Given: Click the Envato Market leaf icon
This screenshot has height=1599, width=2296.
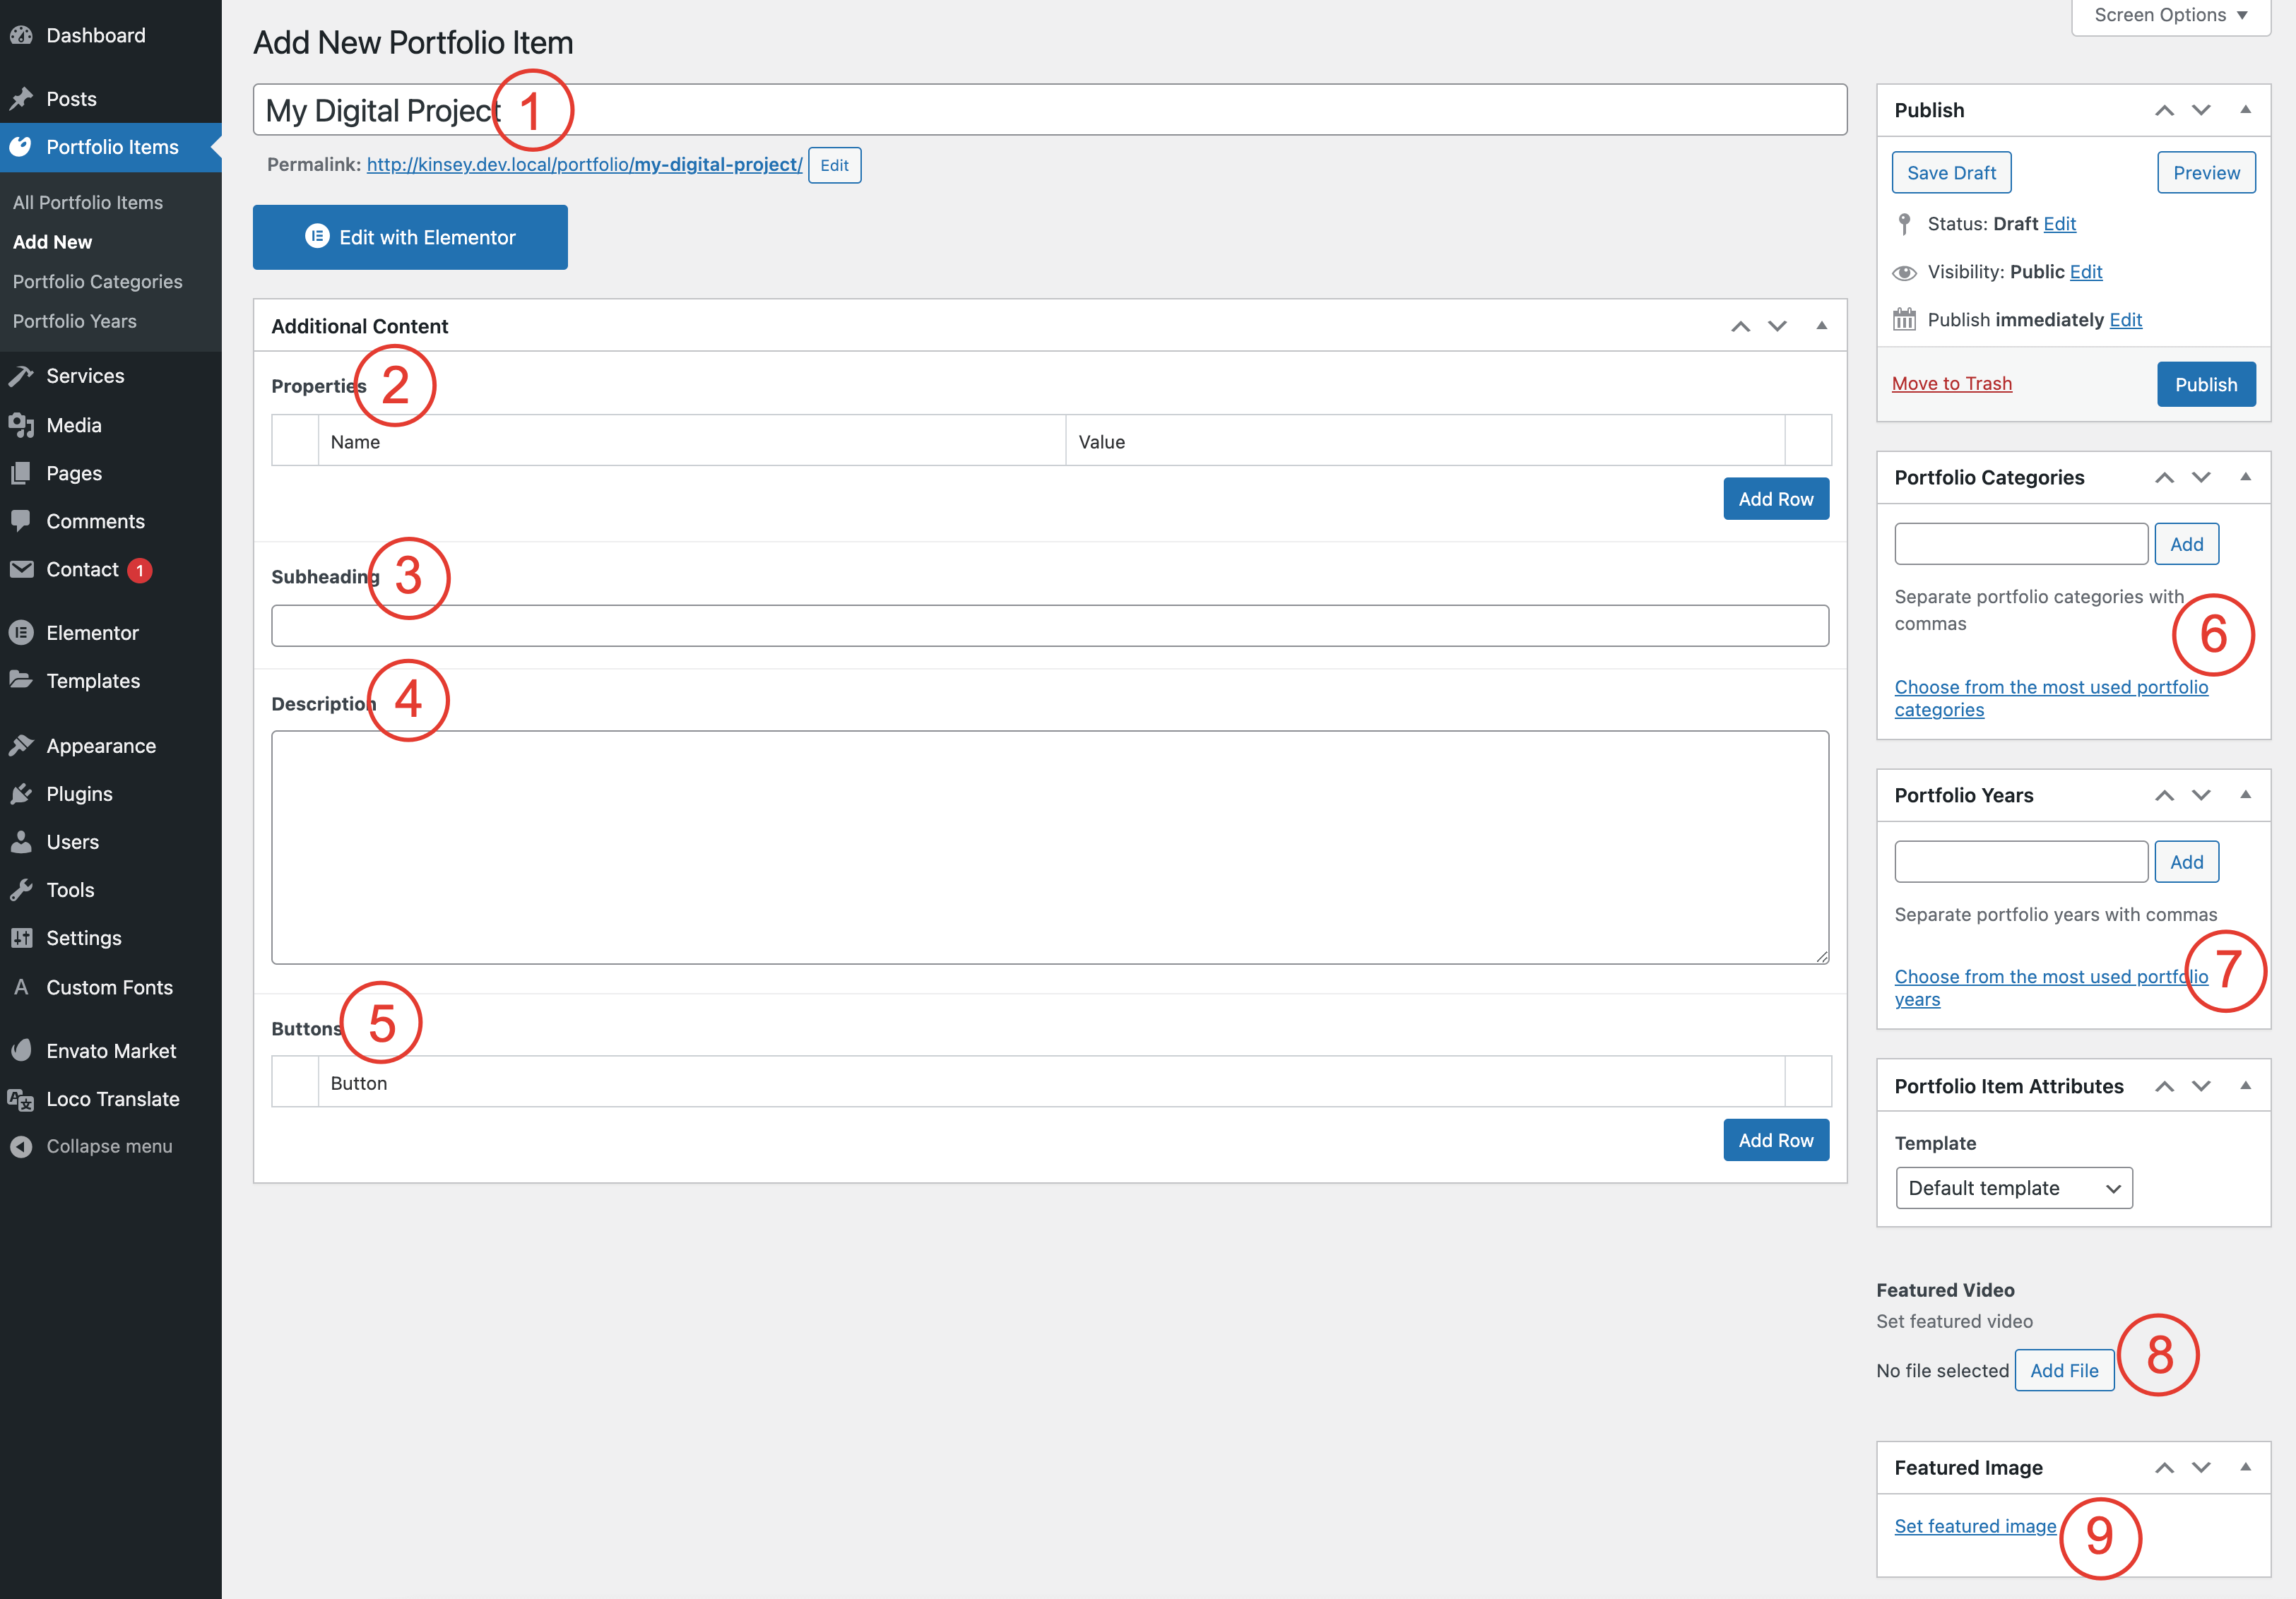Looking at the screenshot, I should [x=21, y=1051].
